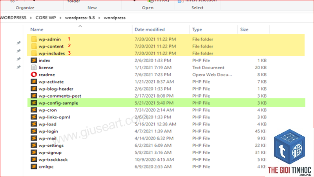Sort files by Date modified column
The height and width of the screenshot is (177, 314).
[150, 29]
